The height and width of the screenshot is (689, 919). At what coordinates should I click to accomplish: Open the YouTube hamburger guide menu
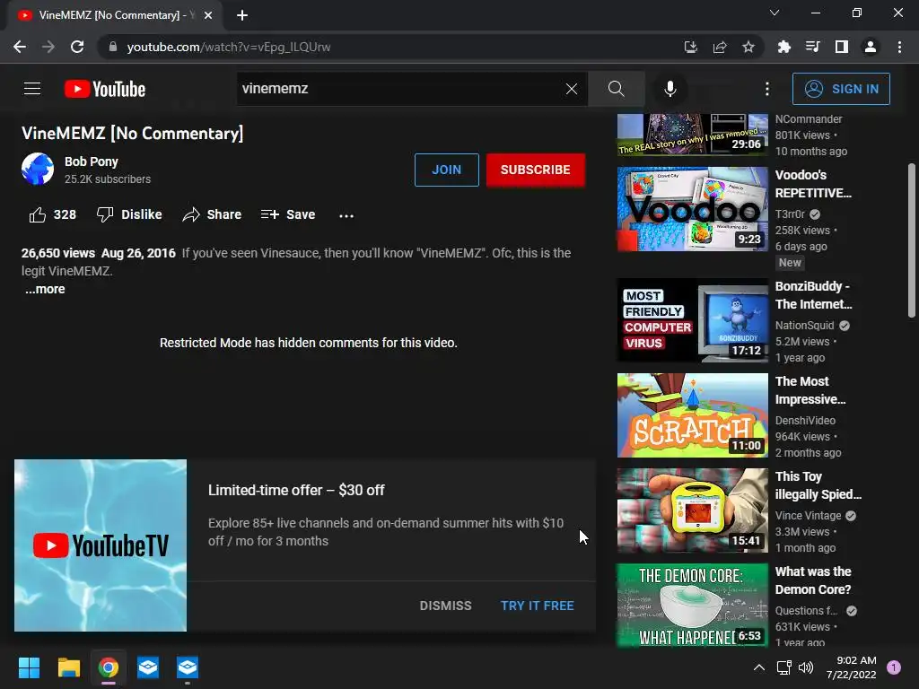32,89
